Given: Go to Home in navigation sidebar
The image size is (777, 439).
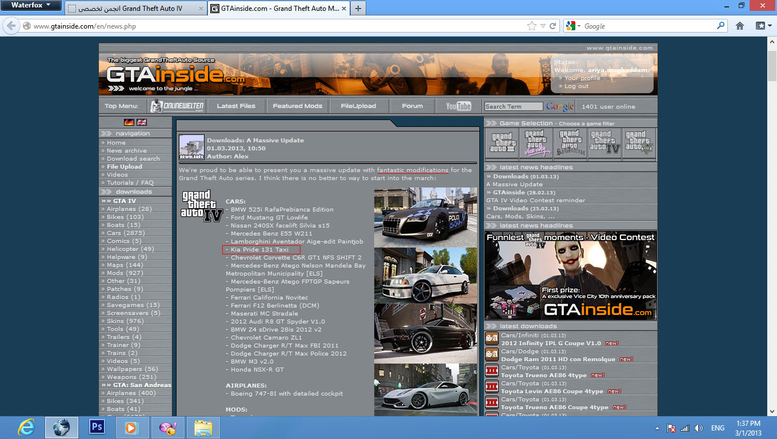Looking at the screenshot, I should coord(116,143).
